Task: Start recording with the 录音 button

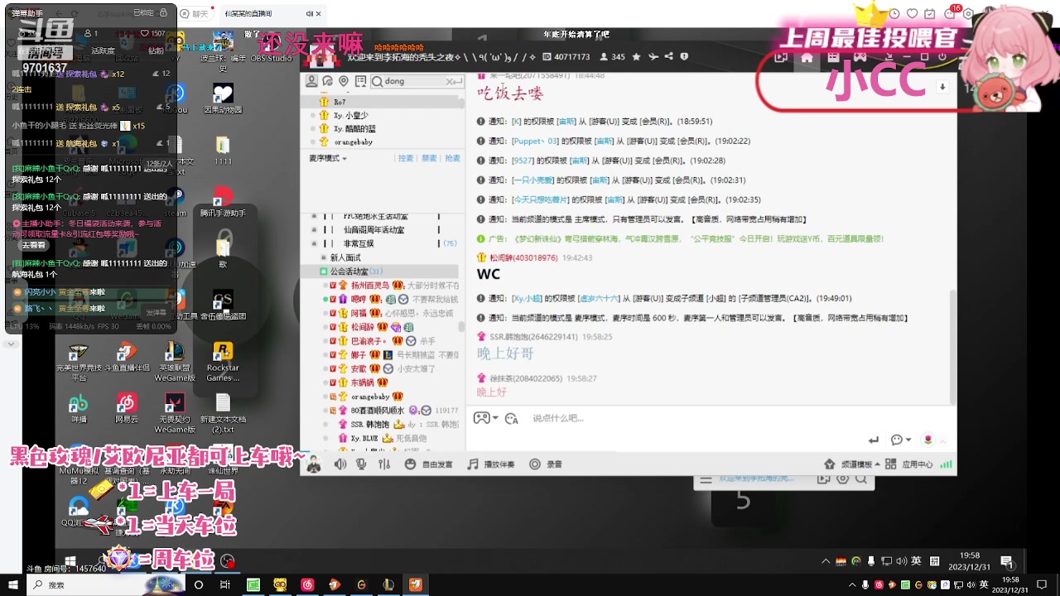Action: (x=546, y=464)
